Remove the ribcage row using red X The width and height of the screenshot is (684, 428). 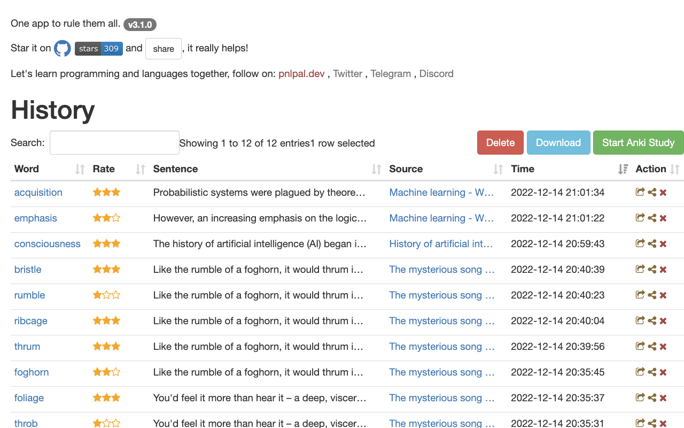[663, 321]
